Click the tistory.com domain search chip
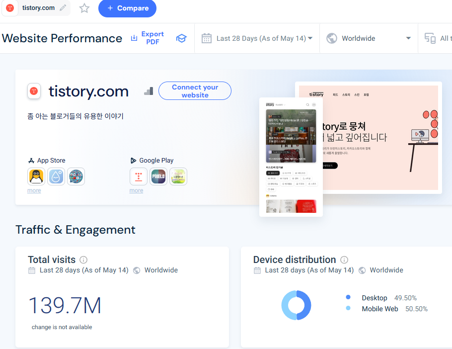The width and height of the screenshot is (452, 349). (x=36, y=8)
